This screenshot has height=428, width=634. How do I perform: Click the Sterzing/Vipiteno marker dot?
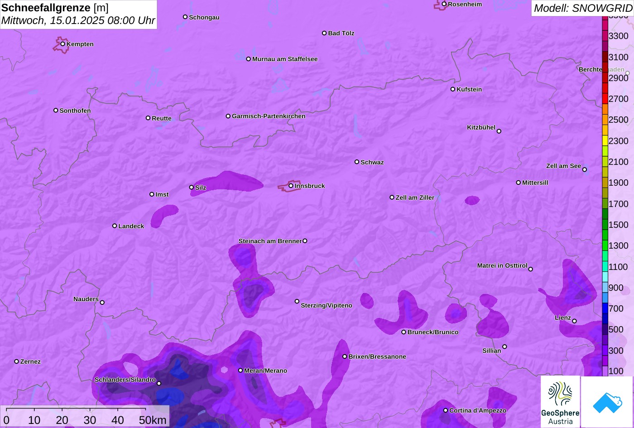[x=297, y=301]
